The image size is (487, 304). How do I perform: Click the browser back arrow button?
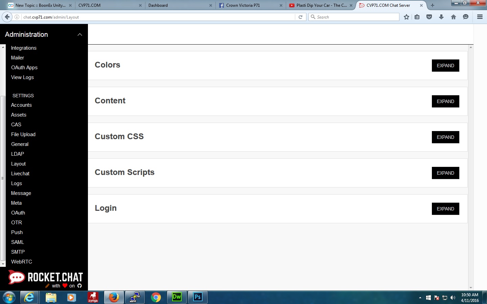pos(7,17)
